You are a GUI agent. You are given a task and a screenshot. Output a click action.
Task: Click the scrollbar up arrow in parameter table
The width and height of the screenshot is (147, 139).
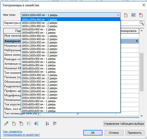click(x=141, y=31)
